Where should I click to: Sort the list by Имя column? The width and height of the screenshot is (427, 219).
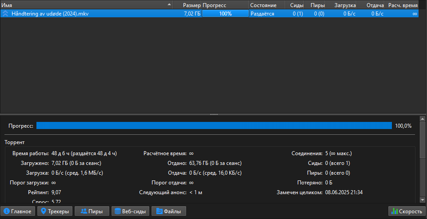tap(87, 5)
